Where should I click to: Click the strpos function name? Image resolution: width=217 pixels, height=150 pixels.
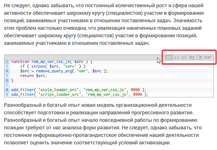[x=38, y=66]
